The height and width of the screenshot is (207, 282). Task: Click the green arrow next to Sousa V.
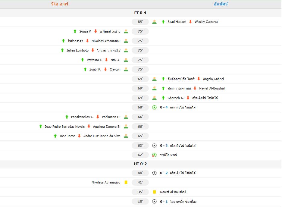[x=74, y=31]
